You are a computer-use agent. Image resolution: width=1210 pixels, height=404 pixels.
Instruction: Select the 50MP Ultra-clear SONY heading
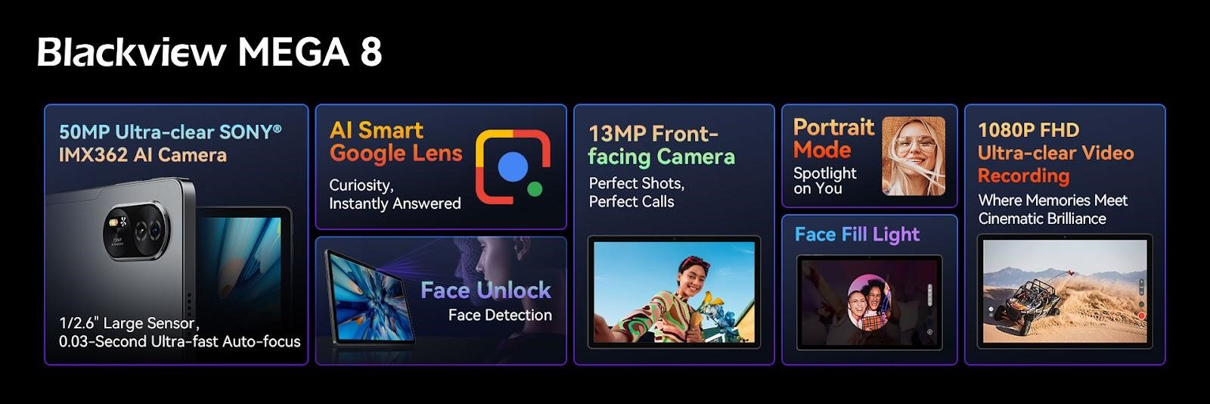[x=170, y=143]
